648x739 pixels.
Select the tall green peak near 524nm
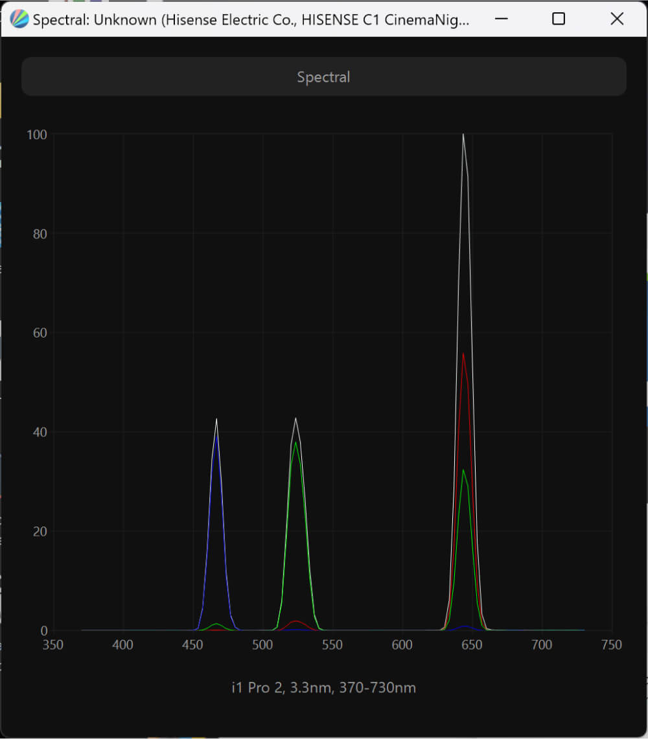pyautogui.click(x=295, y=443)
